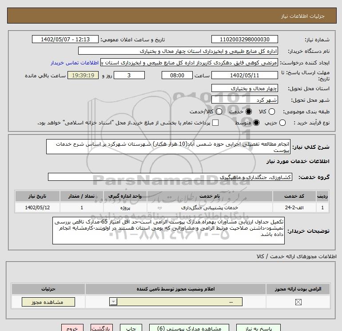Screen dimensions: 342x331
Task: Click the service code cell الف-2-24
Action: click(x=294, y=207)
